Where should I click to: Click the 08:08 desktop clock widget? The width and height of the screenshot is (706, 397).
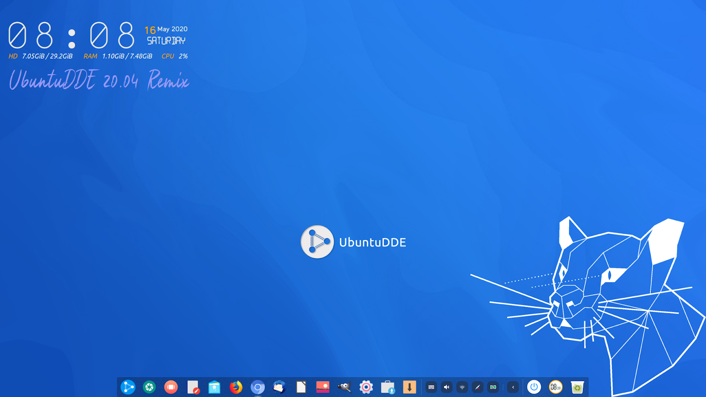[71, 35]
